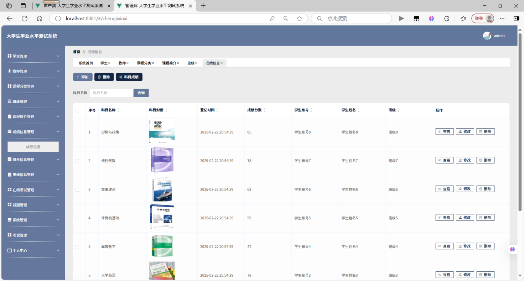Viewport: 524px width, 281px height.
Task: Check the row for 大学英语
Action: pyautogui.click(x=77, y=276)
